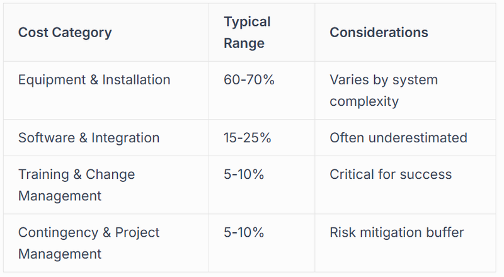Click the 15-25% range value
Image resolution: width=504 pixels, height=277 pixels.
[x=248, y=138]
